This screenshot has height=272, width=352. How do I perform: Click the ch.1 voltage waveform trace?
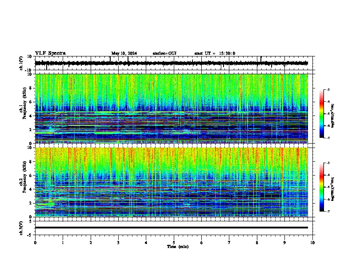171,63
